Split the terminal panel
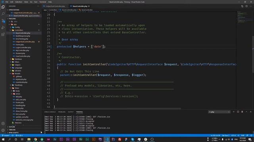This screenshot has height=142, width=254. pyautogui.click(x=238, y=112)
